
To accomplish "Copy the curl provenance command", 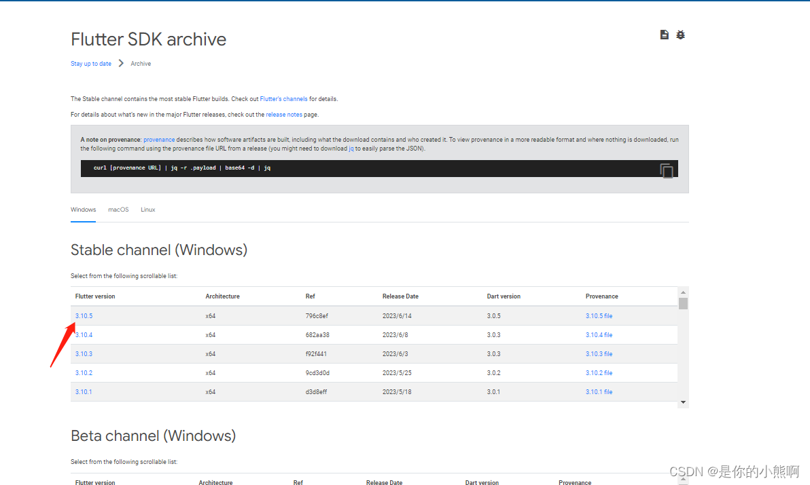I will [667, 170].
